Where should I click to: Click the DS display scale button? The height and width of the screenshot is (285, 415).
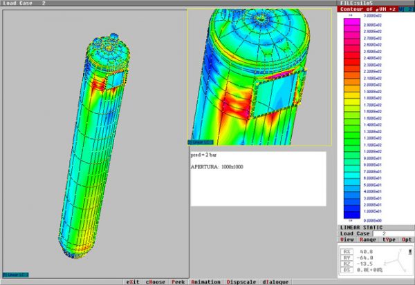coord(347,270)
